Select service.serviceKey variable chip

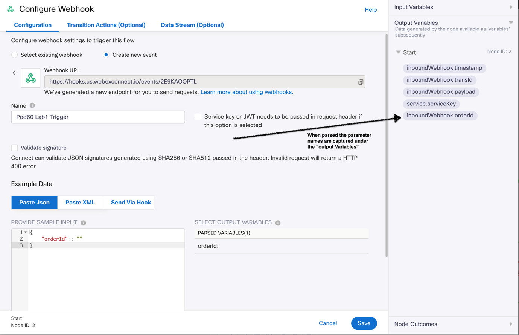click(431, 104)
